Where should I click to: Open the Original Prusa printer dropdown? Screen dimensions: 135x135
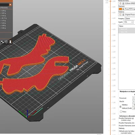(x=127, y=15)
